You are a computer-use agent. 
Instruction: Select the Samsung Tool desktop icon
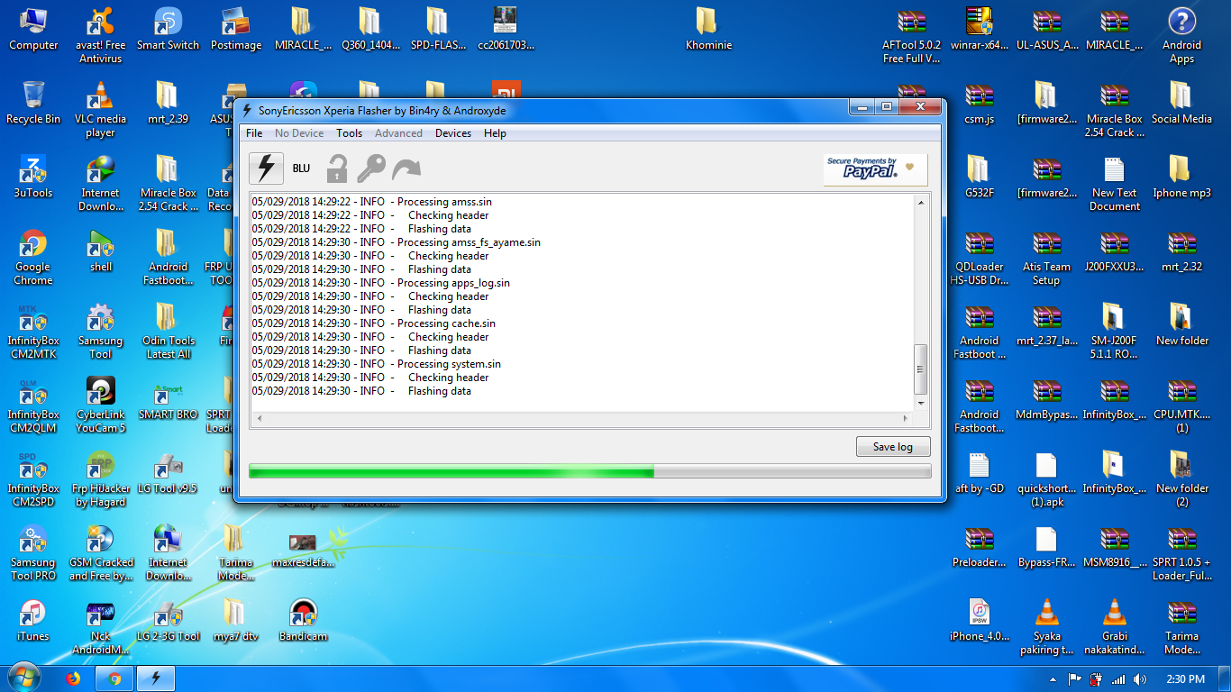point(101,331)
